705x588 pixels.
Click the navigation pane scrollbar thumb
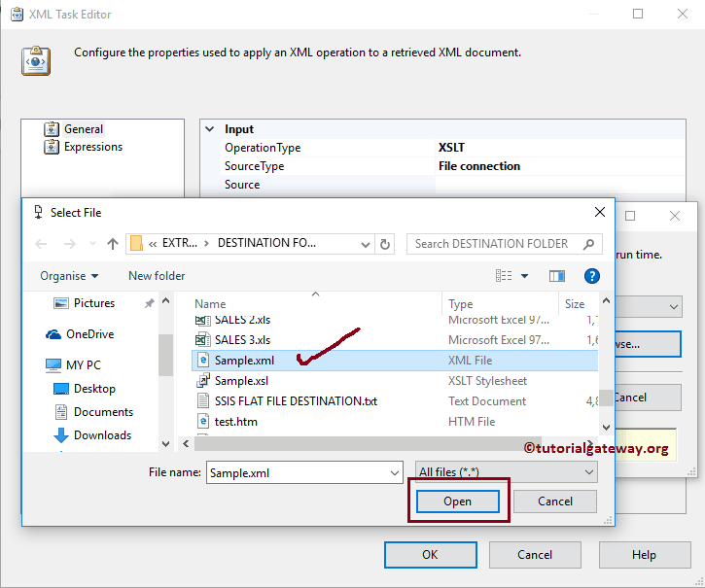tap(166, 355)
